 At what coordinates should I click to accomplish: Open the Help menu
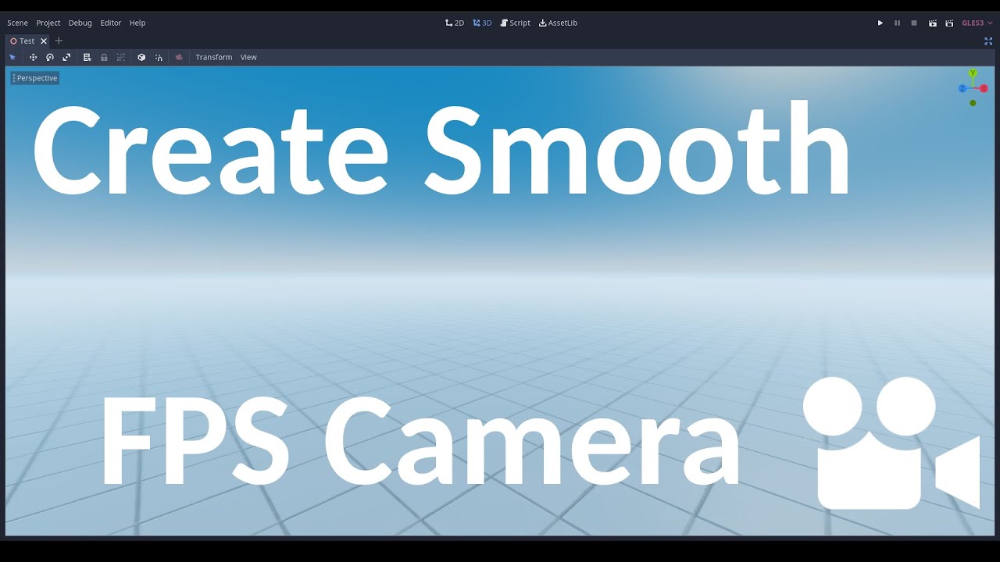pos(137,23)
